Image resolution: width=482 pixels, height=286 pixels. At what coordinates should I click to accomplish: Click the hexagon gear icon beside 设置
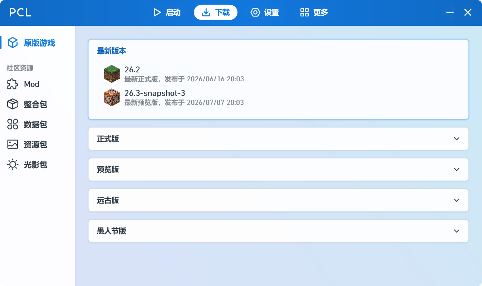pos(255,13)
